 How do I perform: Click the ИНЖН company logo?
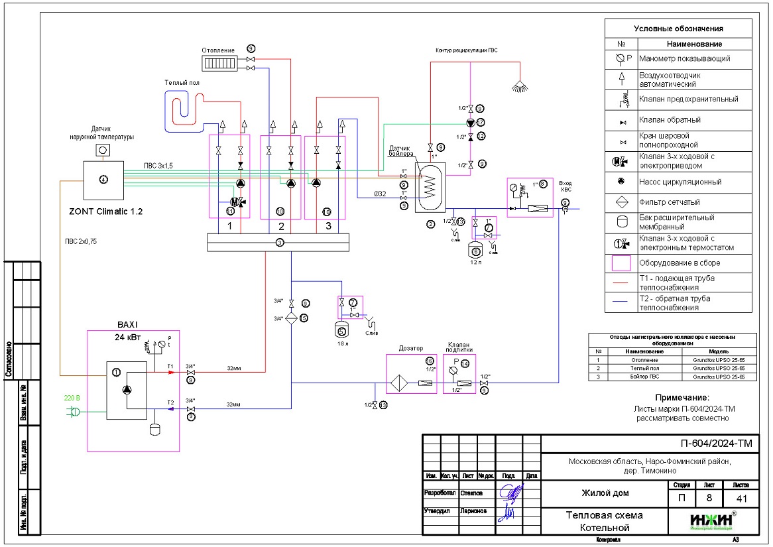pyautogui.click(x=711, y=520)
